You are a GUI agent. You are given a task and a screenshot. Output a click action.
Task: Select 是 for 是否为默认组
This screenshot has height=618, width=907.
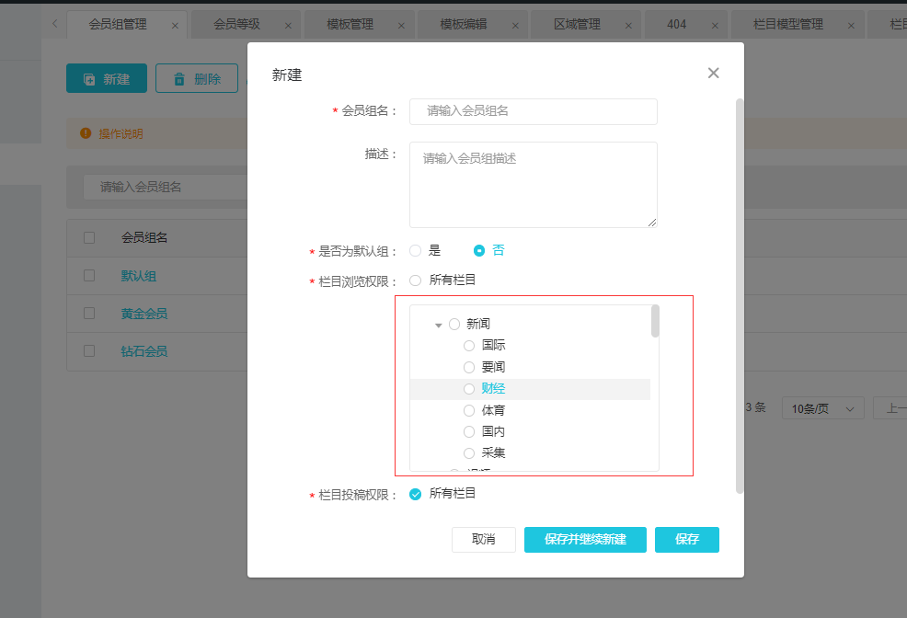tap(415, 250)
